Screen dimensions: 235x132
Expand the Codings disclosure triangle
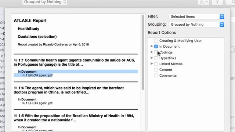pos(152,52)
